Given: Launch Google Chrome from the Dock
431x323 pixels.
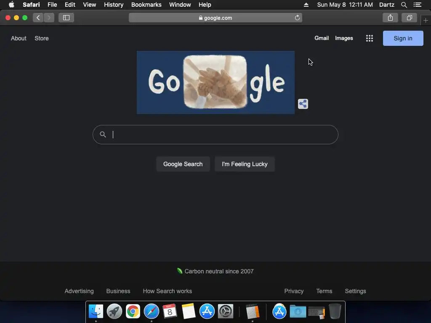Looking at the screenshot, I should [133, 311].
